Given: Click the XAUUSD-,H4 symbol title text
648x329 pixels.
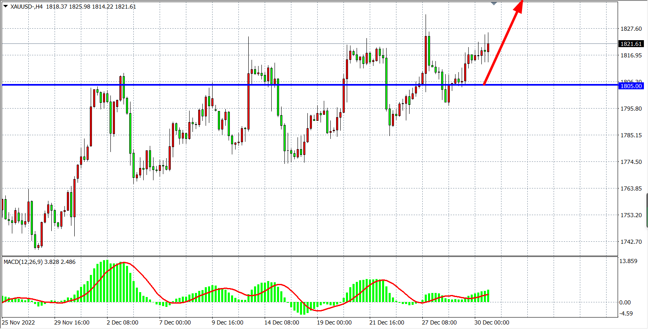Looking at the screenshot, I should [26, 7].
